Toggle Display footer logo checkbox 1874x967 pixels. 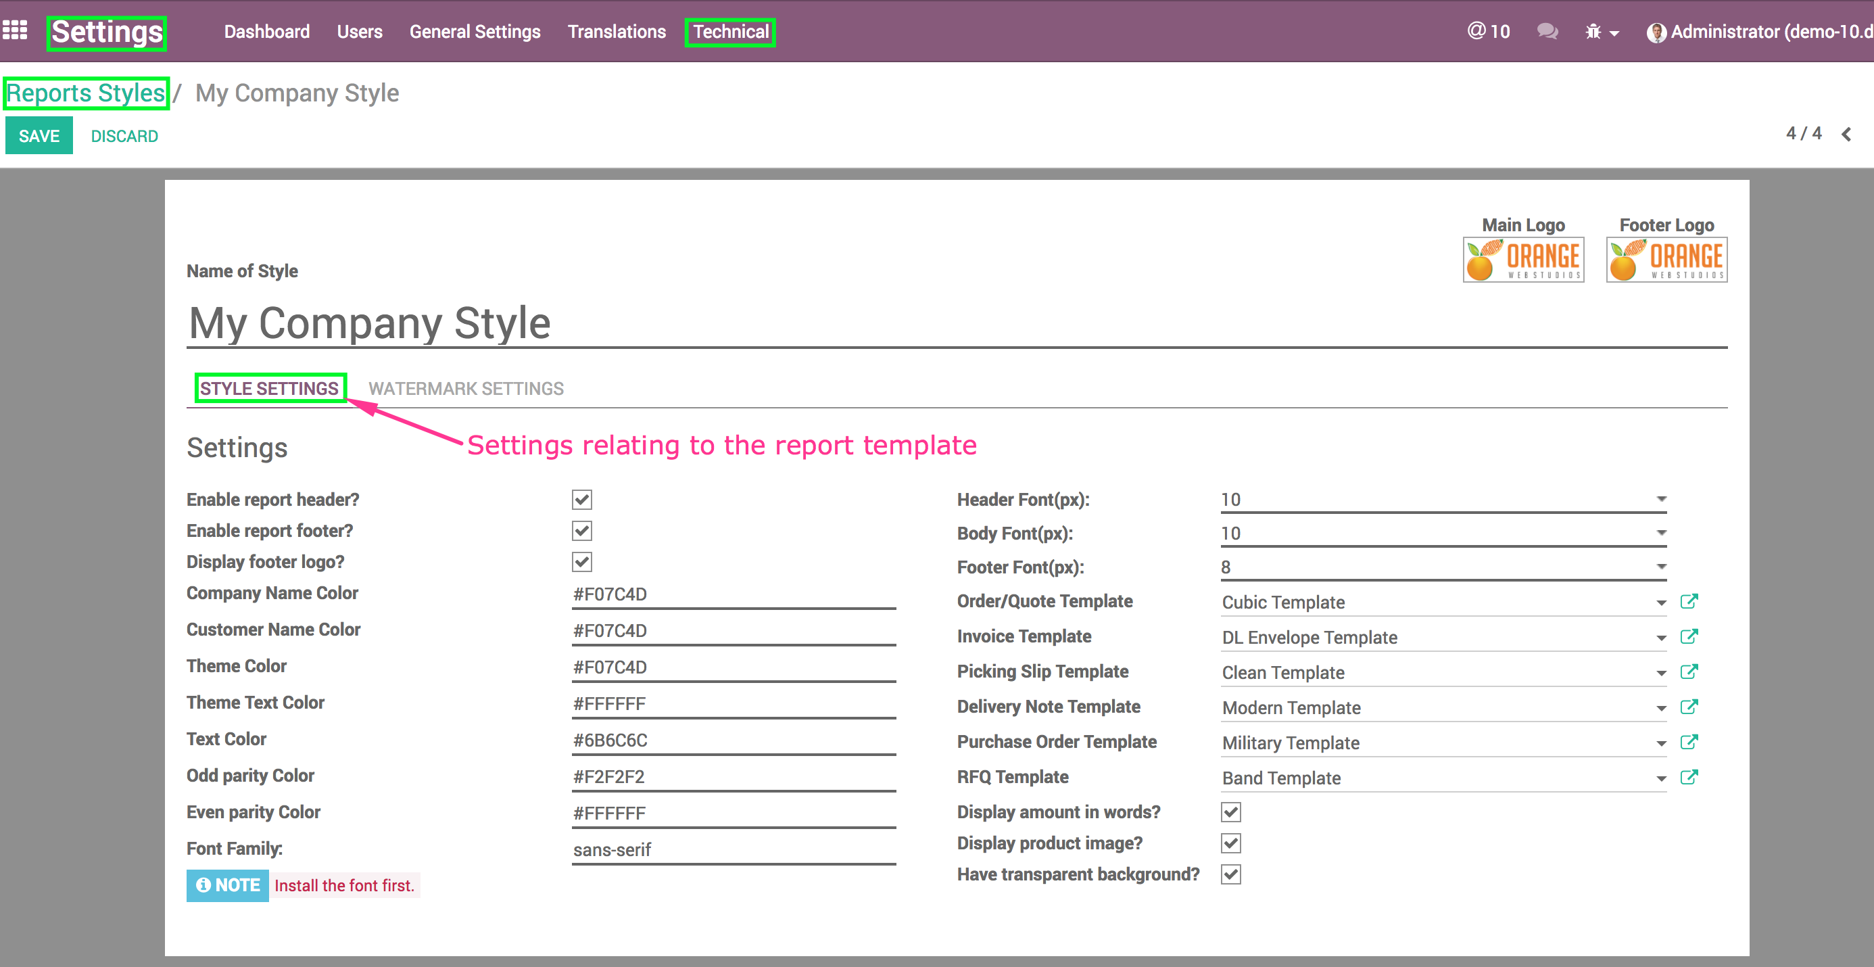tap(582, 562)
